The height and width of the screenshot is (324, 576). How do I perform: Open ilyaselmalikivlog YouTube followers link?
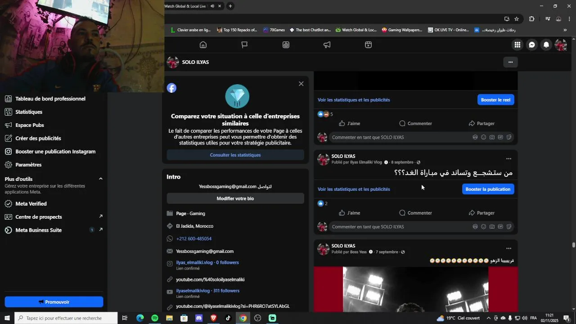click(207, 291)
